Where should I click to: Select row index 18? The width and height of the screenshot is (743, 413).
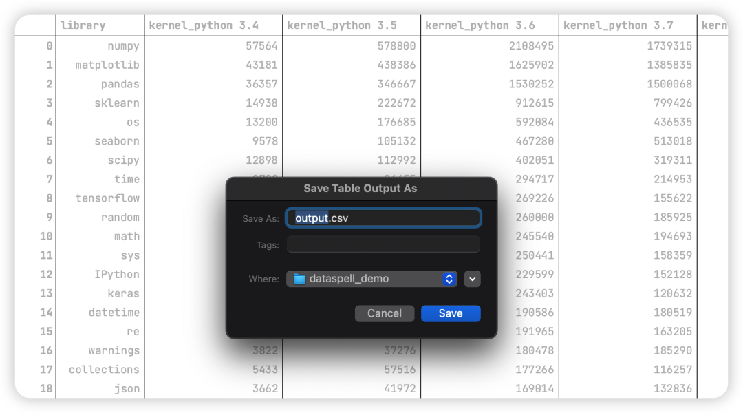pos(46,388)
